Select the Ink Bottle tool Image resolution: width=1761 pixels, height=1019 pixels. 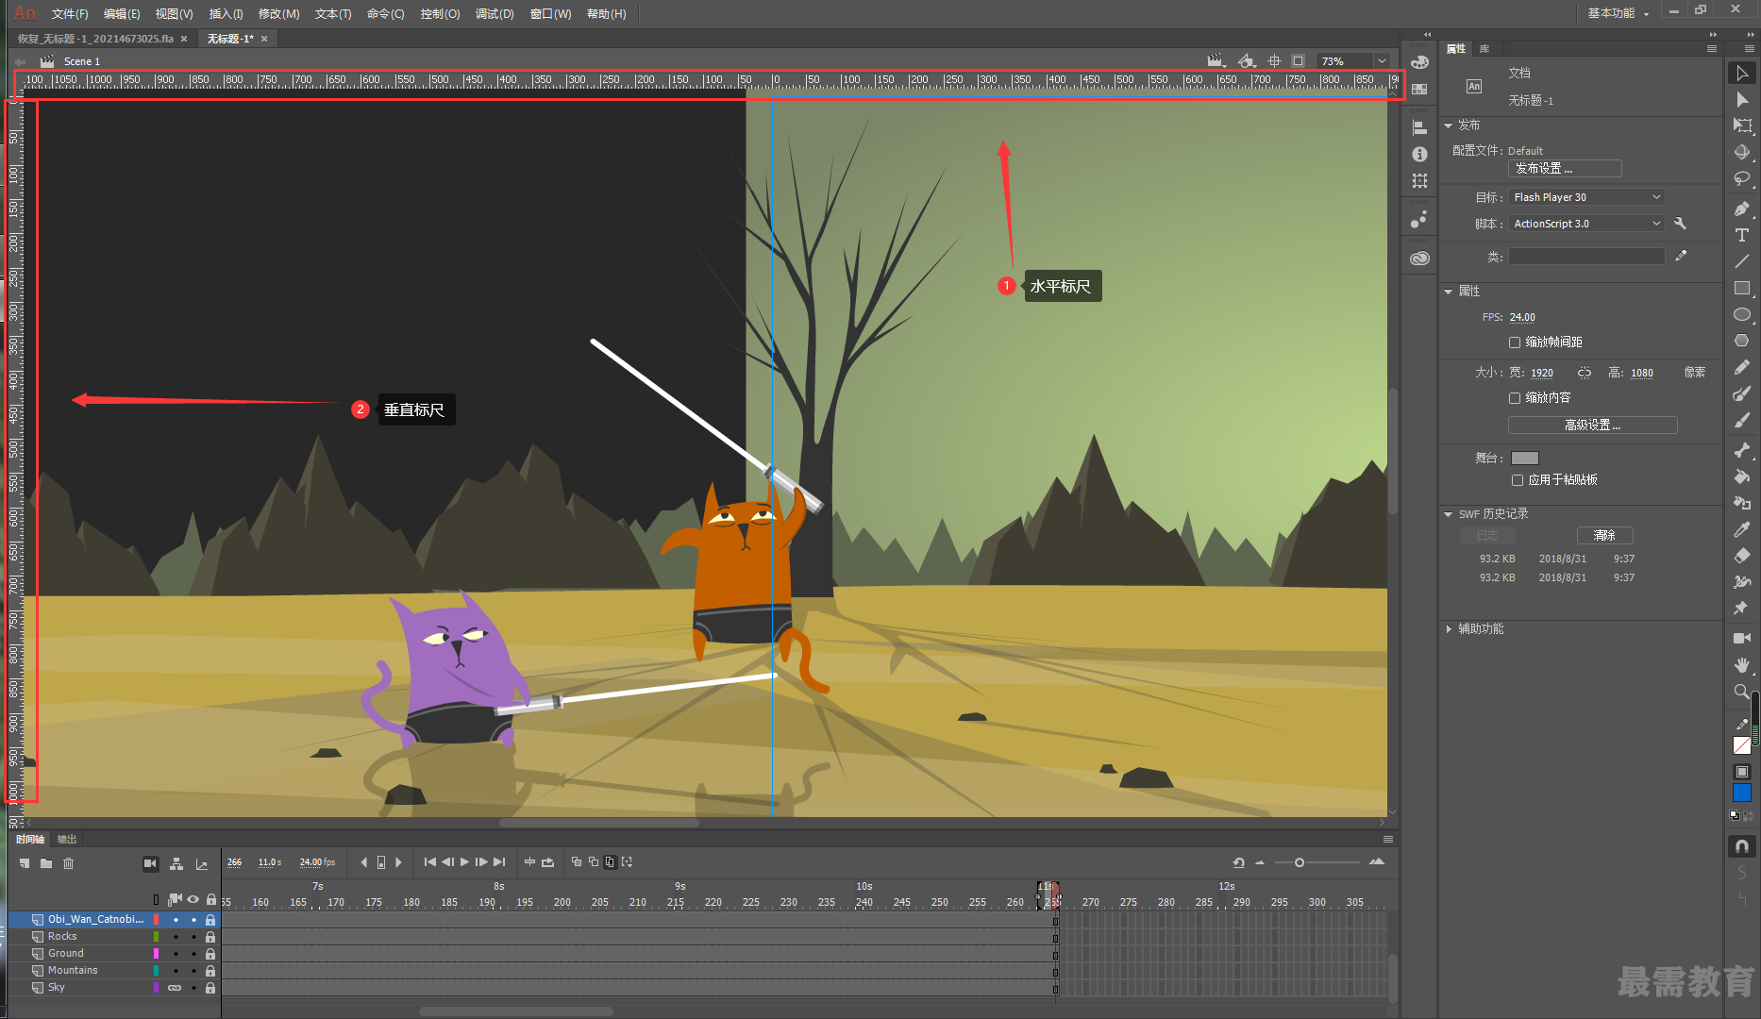[x=1742, y=503]
